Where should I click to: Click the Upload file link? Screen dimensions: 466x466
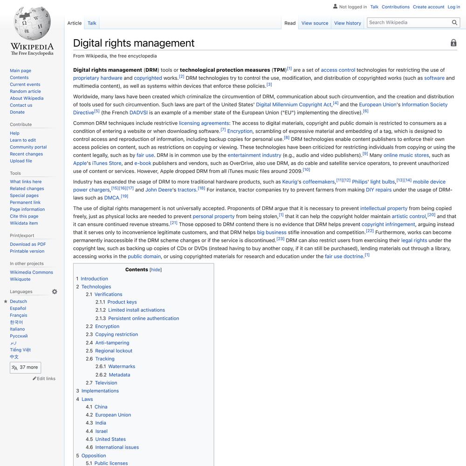(x=21, y=161)
